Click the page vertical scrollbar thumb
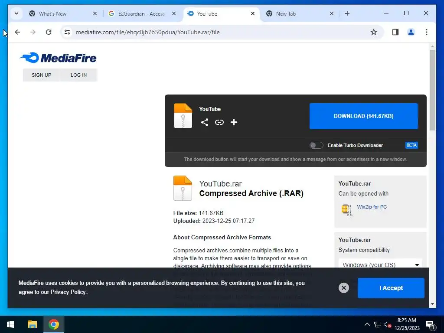 click(x=432, y=90)
